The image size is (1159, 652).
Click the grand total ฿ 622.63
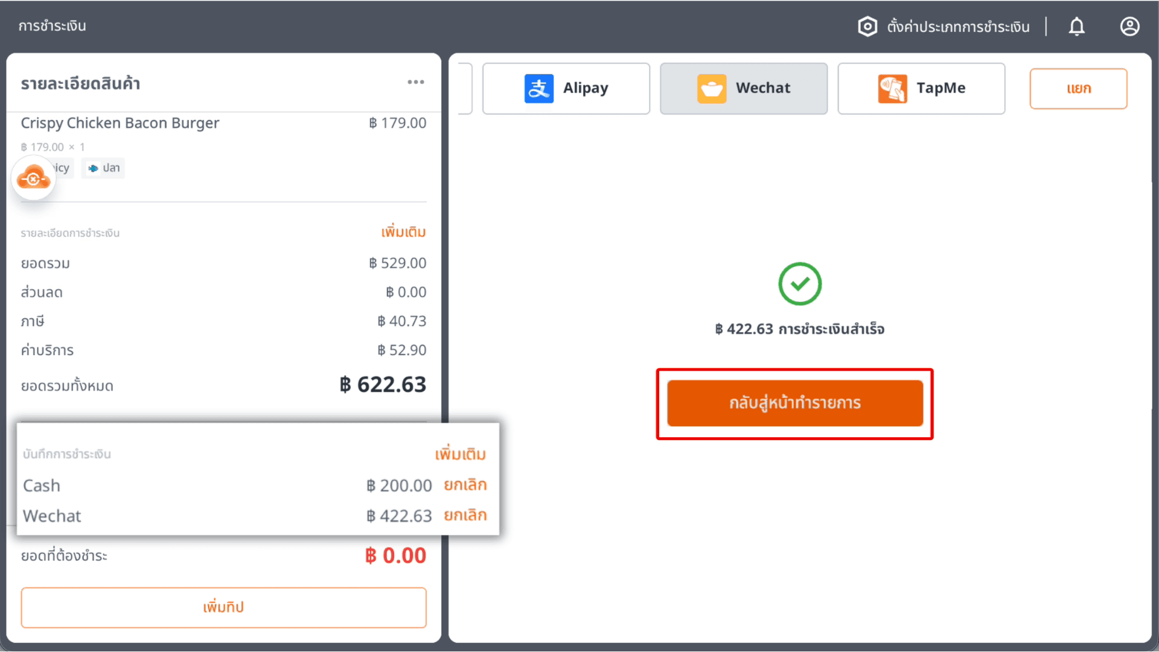click(x=383, y=385)
